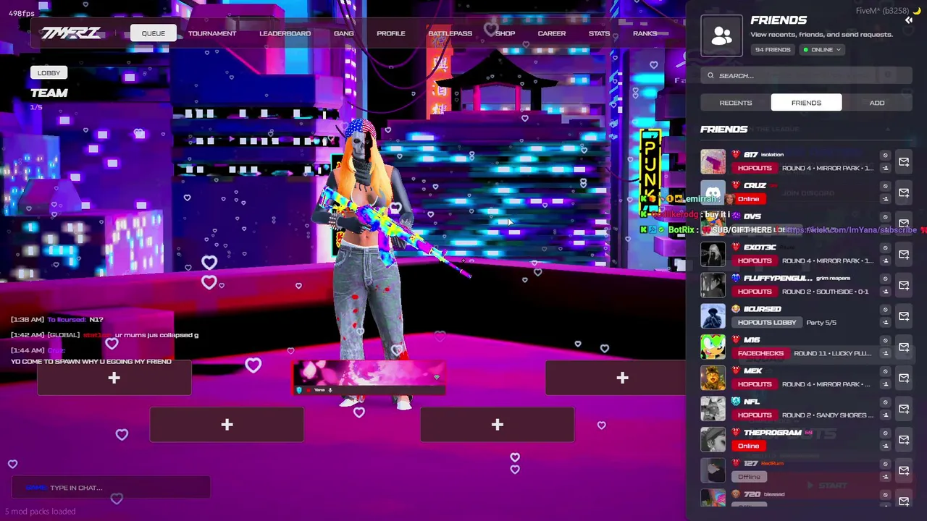
Task: Block friend MEK
Action: [x=885, y=372]
